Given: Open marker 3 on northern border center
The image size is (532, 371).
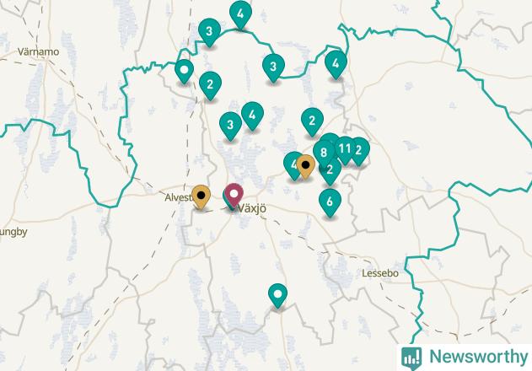Looking at the screenshot, I should pos(273,68).
